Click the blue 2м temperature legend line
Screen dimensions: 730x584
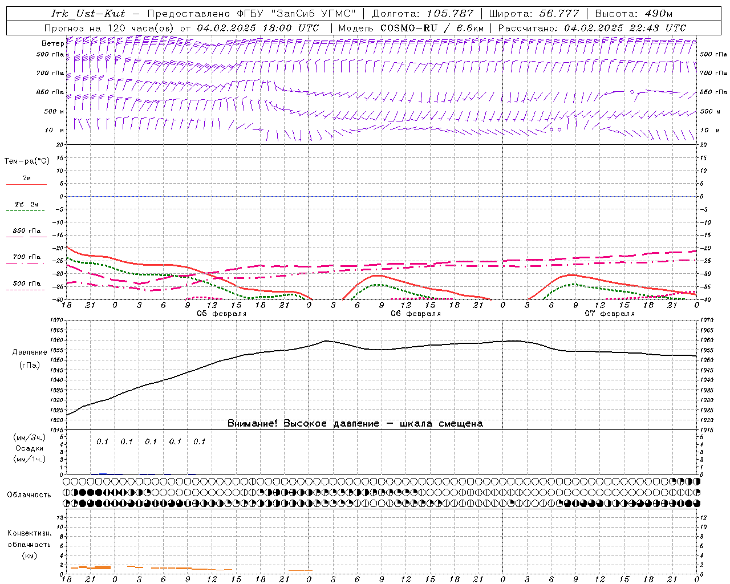click(26, 184)
